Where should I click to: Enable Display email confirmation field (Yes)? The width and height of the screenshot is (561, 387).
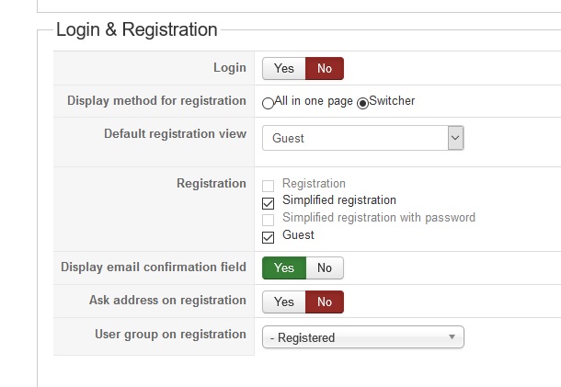pyautogui.click(x=283, y=267)
